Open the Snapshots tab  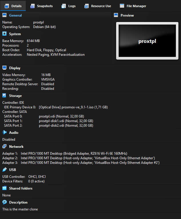[41, 6]
